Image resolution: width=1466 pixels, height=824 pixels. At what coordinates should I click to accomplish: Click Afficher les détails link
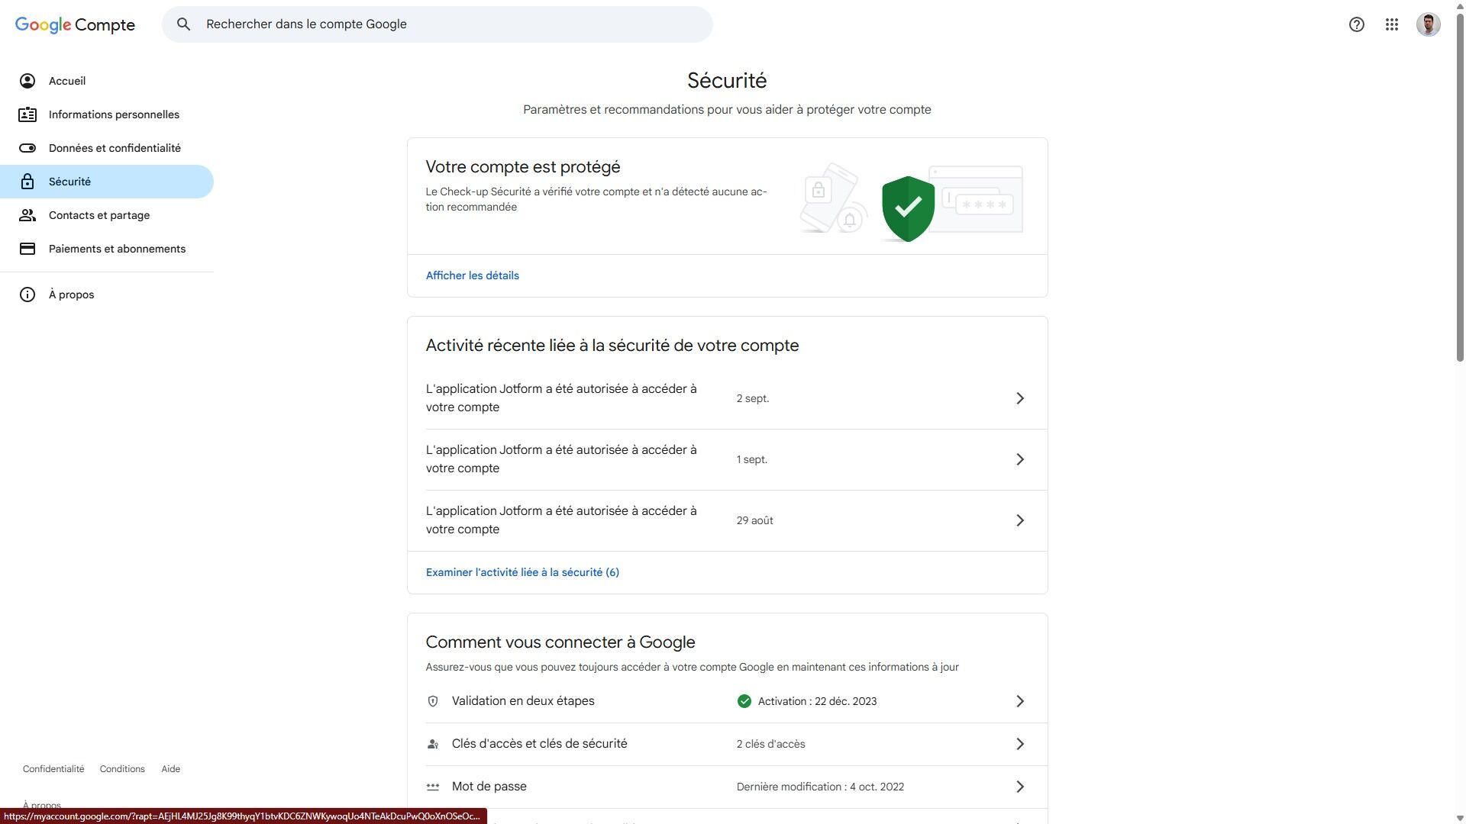click(472, 275)
